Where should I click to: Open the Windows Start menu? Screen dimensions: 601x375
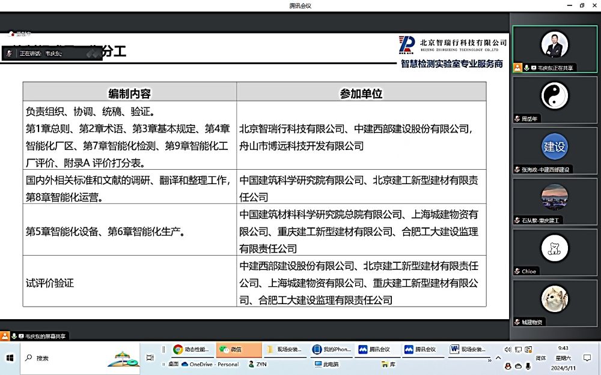pyautogui.click(x=10, y=358)
